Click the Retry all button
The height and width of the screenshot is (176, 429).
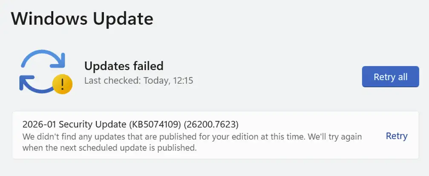pyautogui.click(x=390, y=77)
